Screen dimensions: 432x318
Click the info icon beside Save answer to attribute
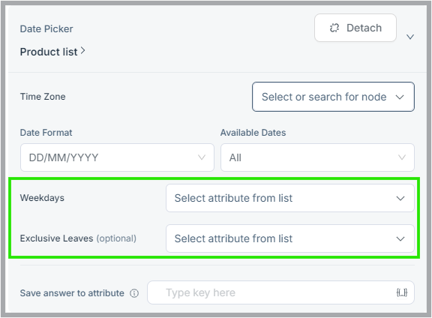point(134,293)
